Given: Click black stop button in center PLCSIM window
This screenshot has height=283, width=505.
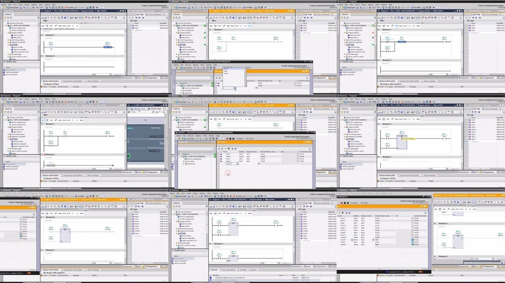Looking at the screenshot, I should pyautogui.click(x=230, y=139).
